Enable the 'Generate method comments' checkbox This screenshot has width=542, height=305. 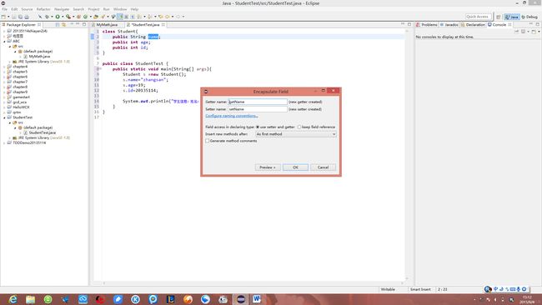click(x=208, y=141)
